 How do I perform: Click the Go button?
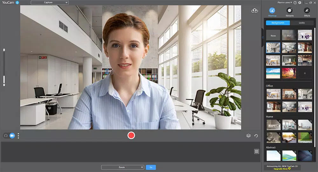(151, 167)
